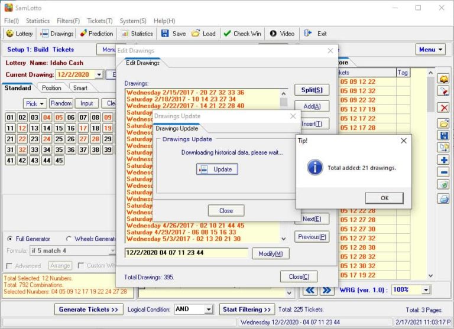Toggle the Custom Wheel checkbox
The width and height of the screenshot is (454, 329).
pyautogui.click(x=81, y=265)
